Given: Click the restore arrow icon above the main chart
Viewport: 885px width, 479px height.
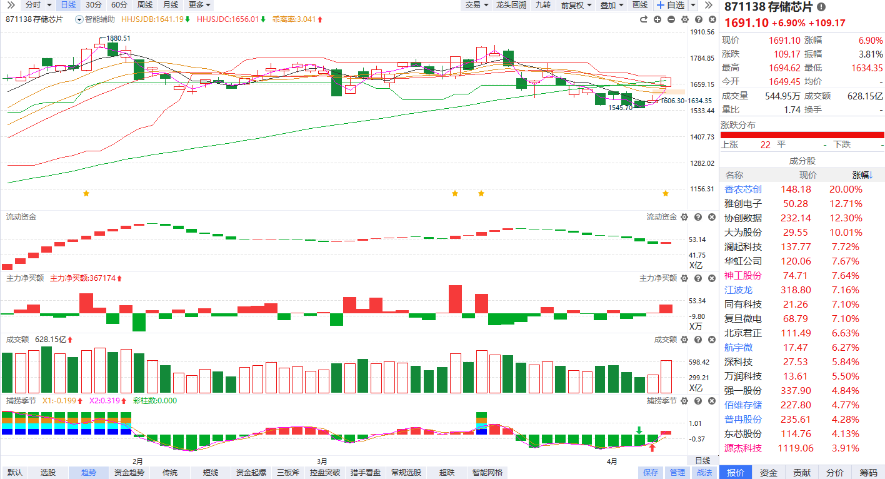Looking at the screenshot, I should [644, 19].
